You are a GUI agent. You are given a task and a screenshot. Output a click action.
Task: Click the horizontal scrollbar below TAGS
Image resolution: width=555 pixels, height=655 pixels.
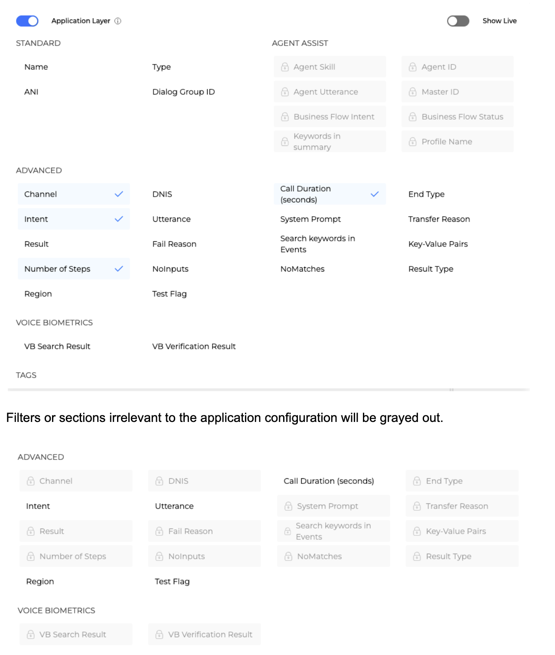(x=269, y=390)
